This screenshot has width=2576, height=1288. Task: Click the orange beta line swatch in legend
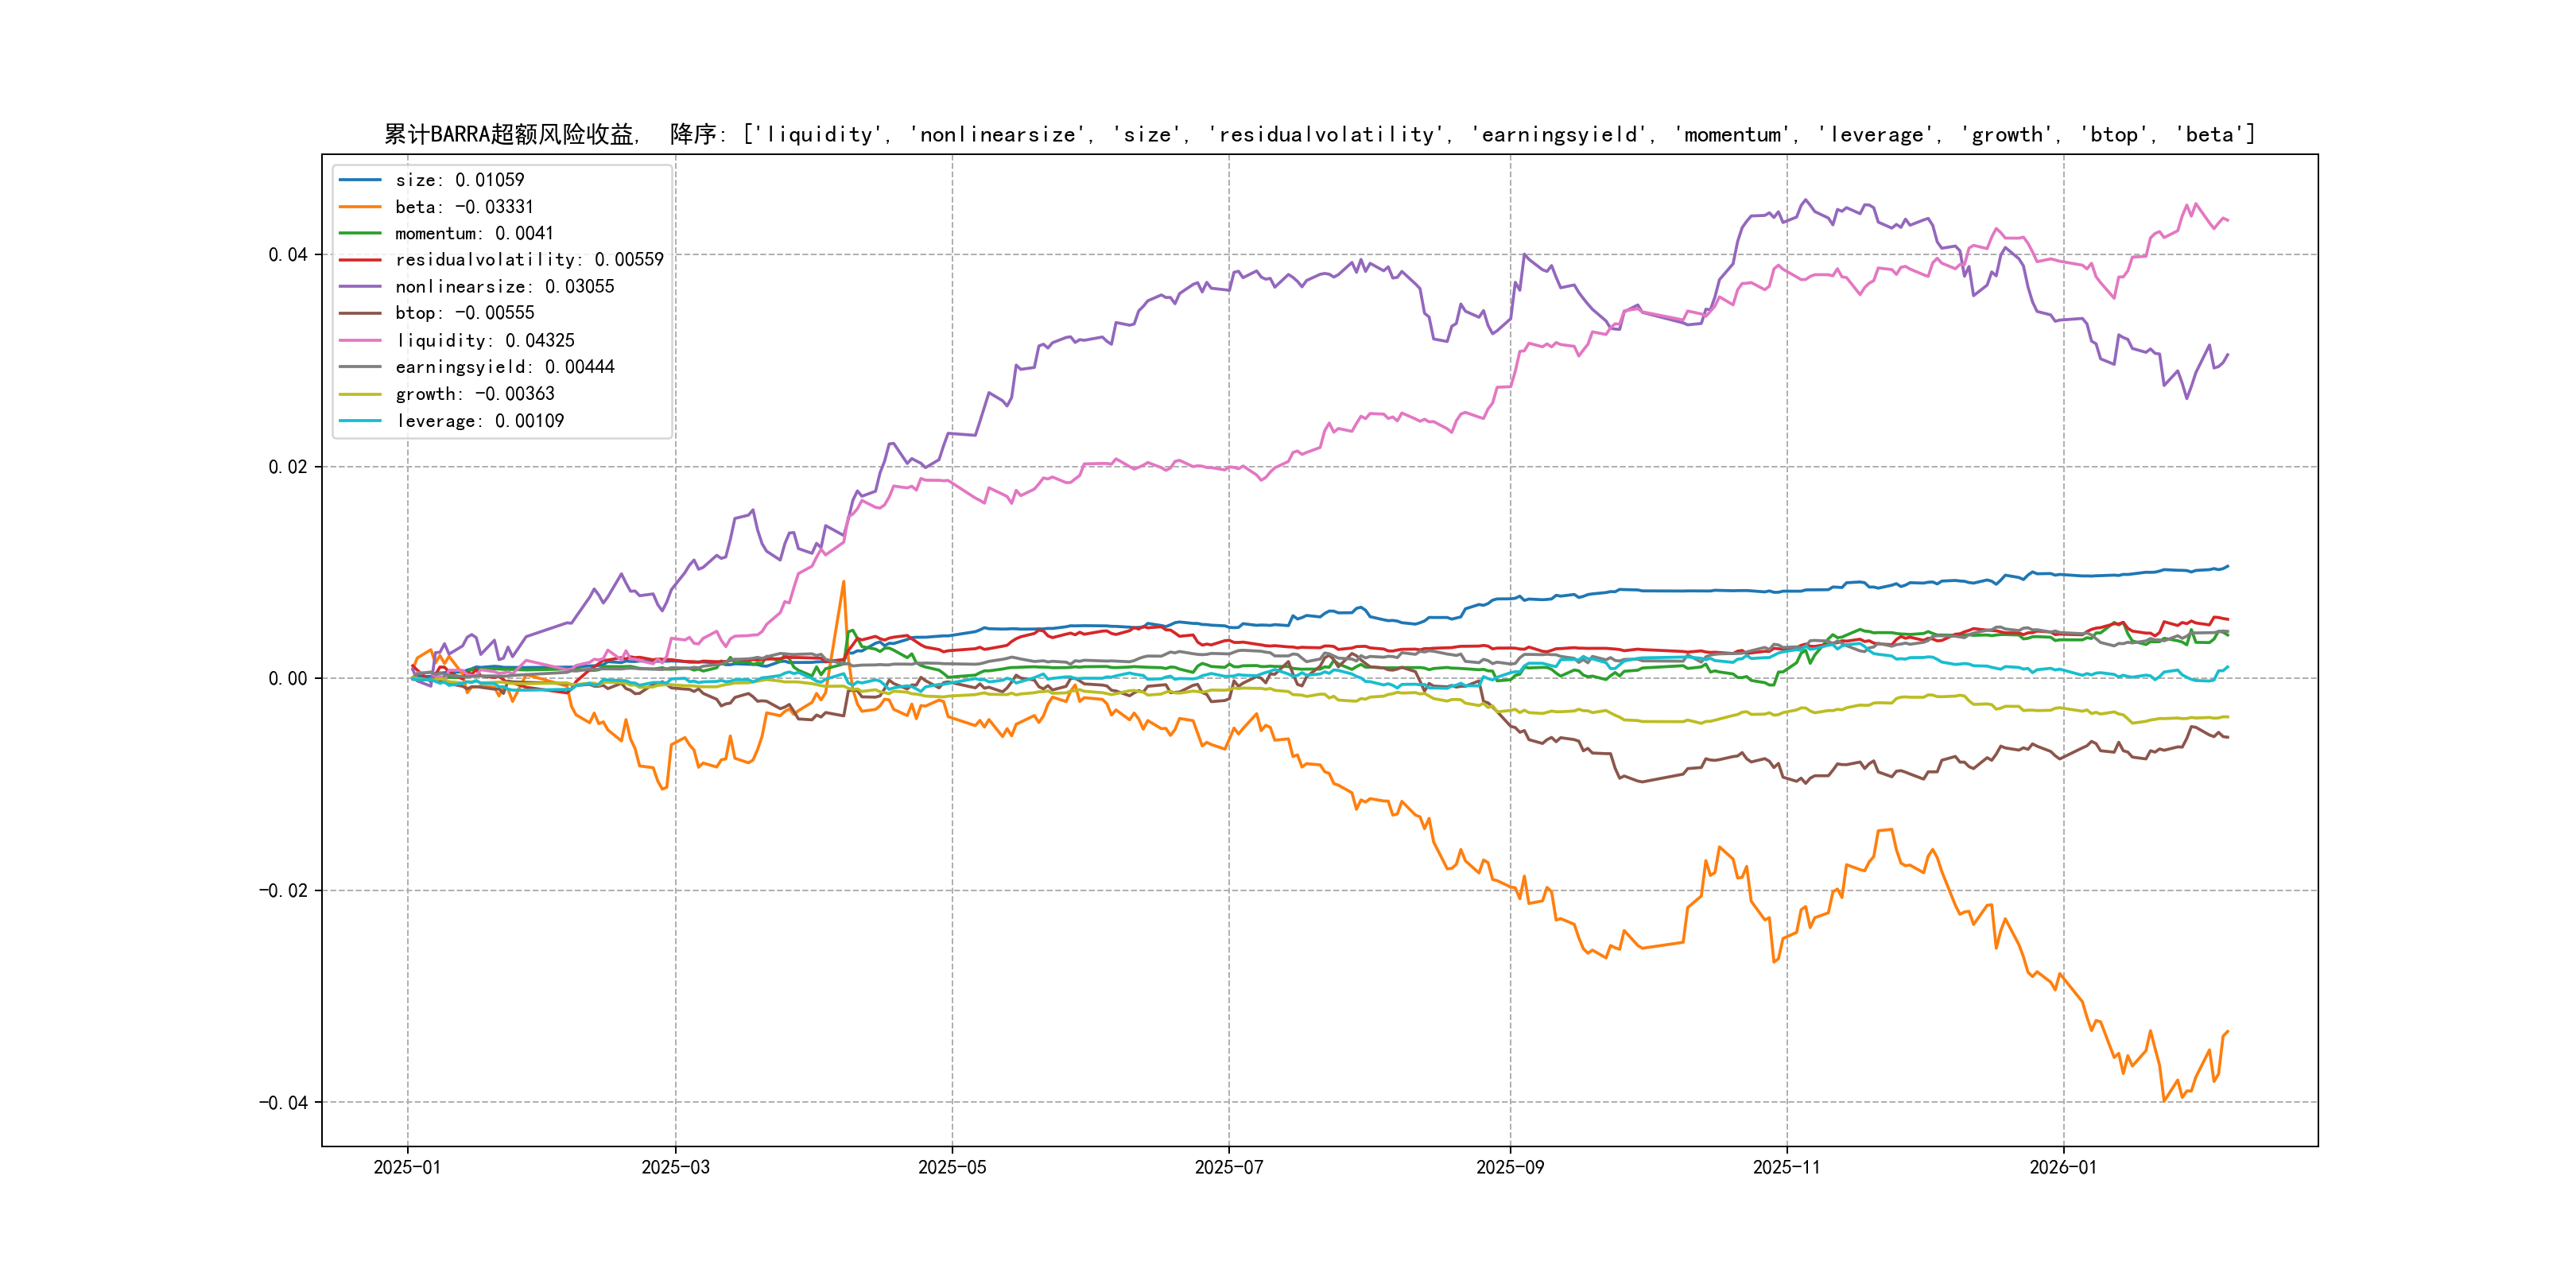click(x=360, y=207)
